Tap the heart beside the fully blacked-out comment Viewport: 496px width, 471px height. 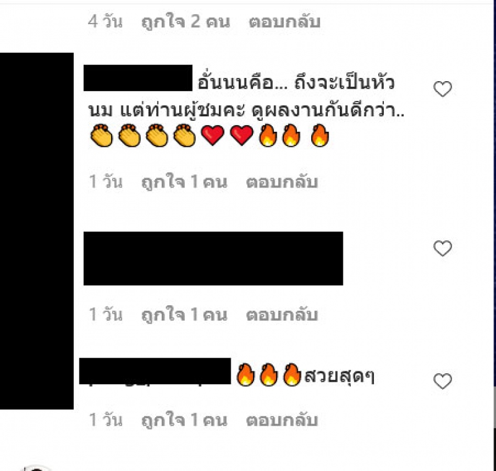(x=443, y=248)
